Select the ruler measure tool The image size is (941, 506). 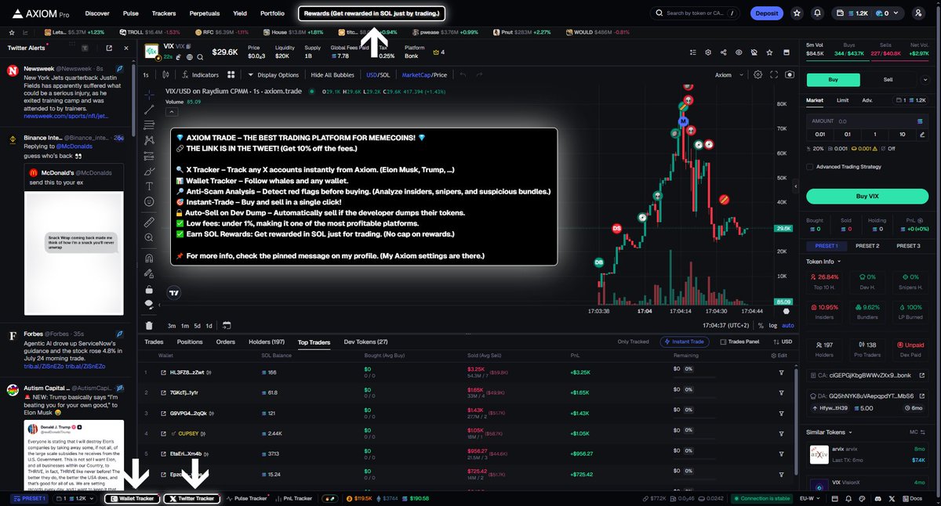149,222
